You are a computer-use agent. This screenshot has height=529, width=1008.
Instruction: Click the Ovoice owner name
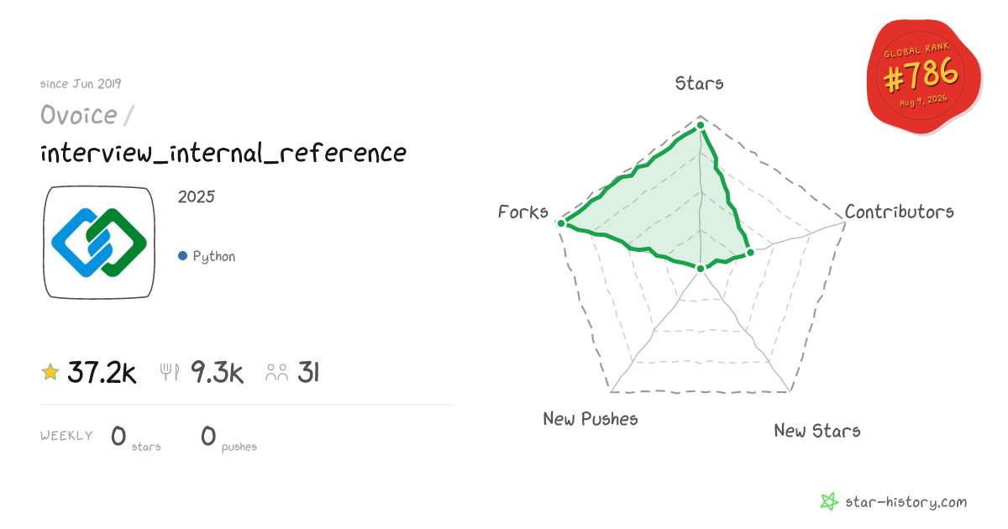(79, 115)
